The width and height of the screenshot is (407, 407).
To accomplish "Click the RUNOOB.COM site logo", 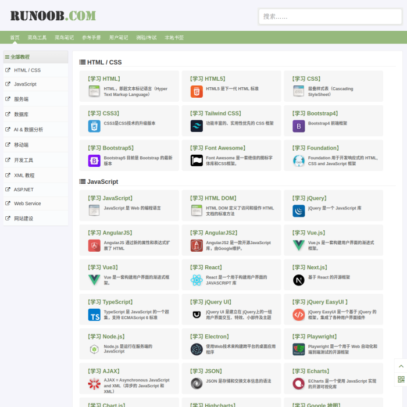I will (x=53, y=16).
